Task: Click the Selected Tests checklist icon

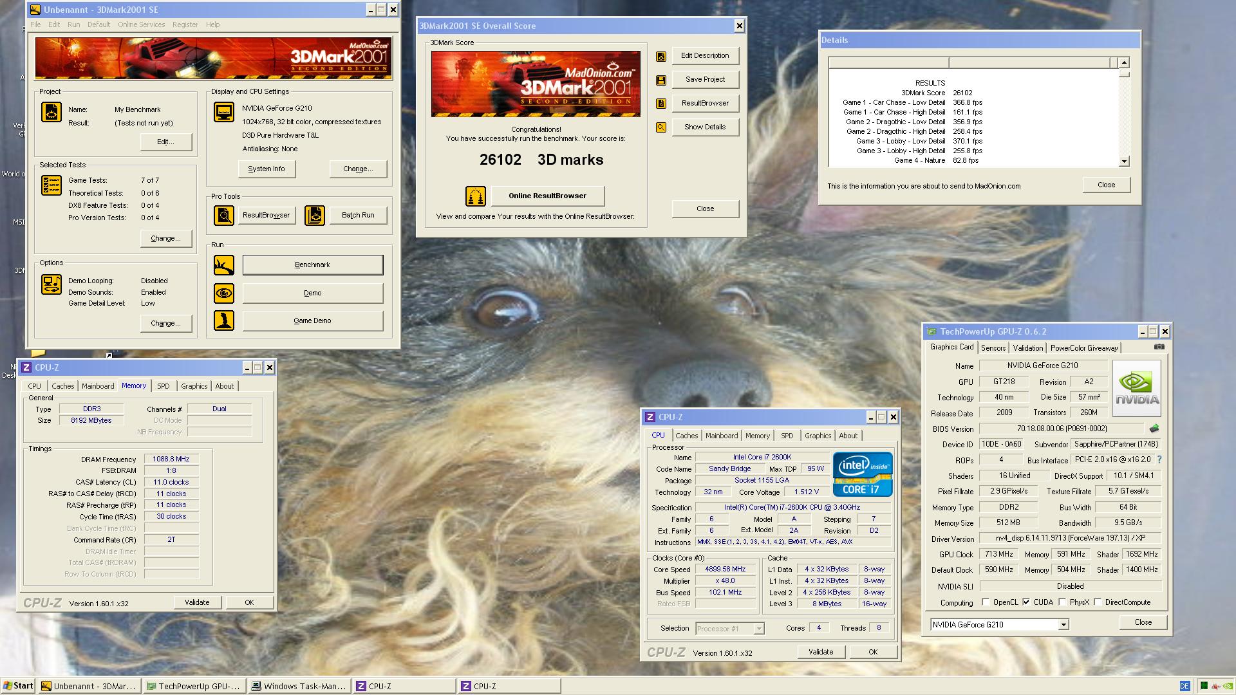Action: [51, 185]
